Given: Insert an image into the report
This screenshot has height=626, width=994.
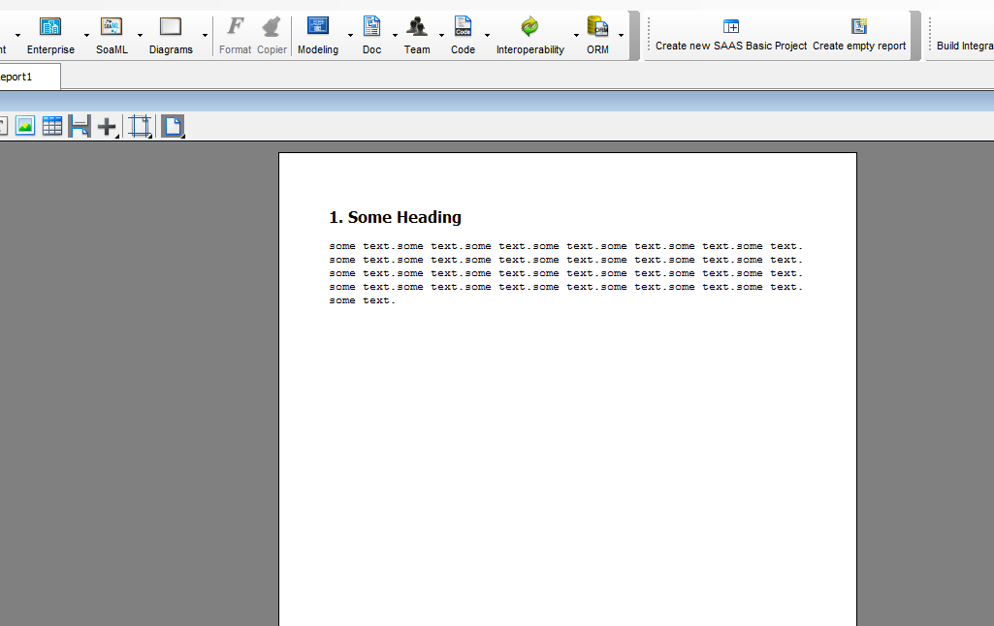Looking at the screenshot, I should pyautogui.click(x=24, y=126).
